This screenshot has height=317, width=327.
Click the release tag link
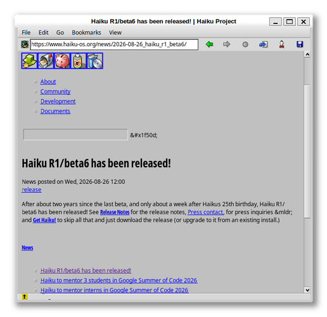coord(32,190)
